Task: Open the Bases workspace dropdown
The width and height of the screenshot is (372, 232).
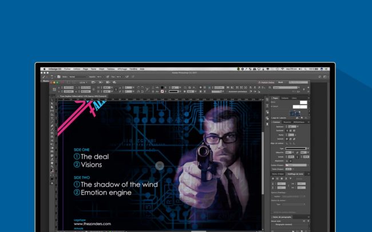Action: pyautogui.click(x=282, y=82)
